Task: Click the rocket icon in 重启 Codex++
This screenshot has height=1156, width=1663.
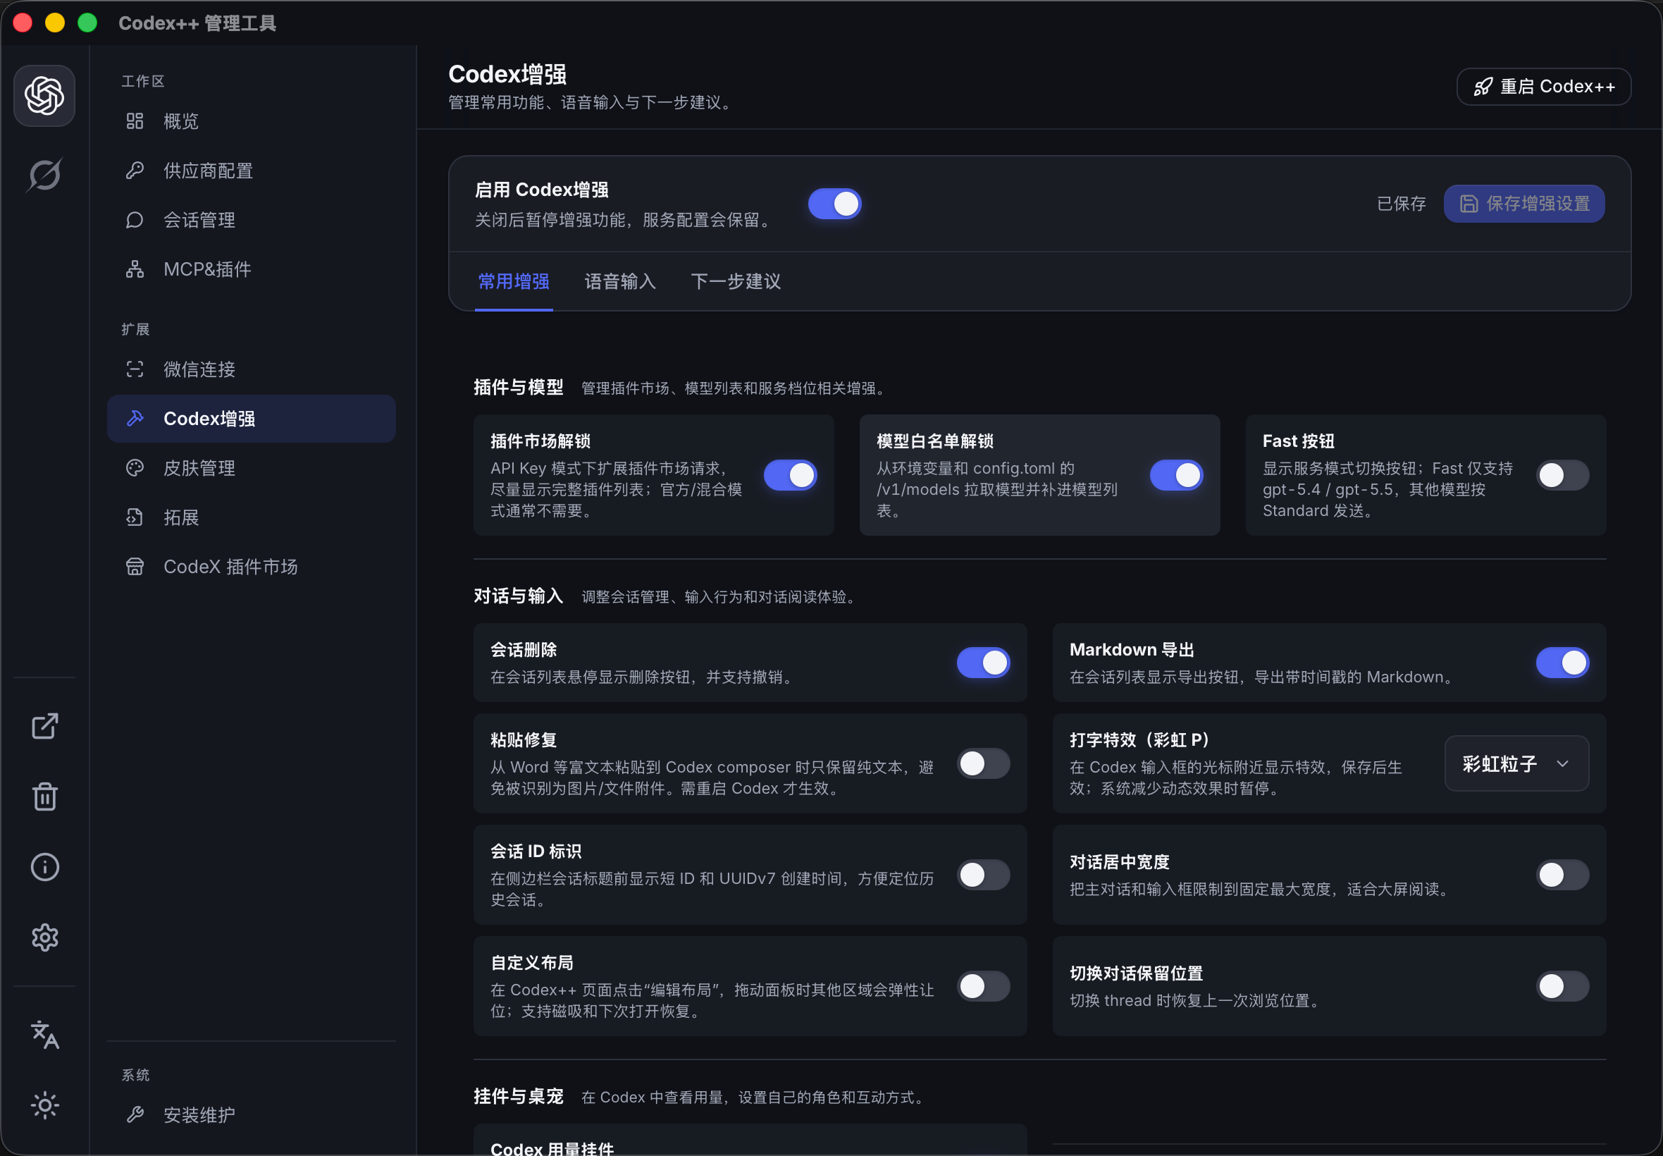Action: (1483, 87)
